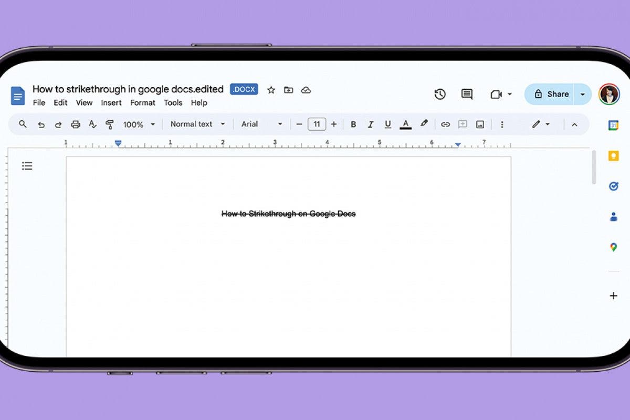The image size is (630, 420).
Task: Get add-ons with the plus icon
Action: pyautogui.click(x=613, y=296)
